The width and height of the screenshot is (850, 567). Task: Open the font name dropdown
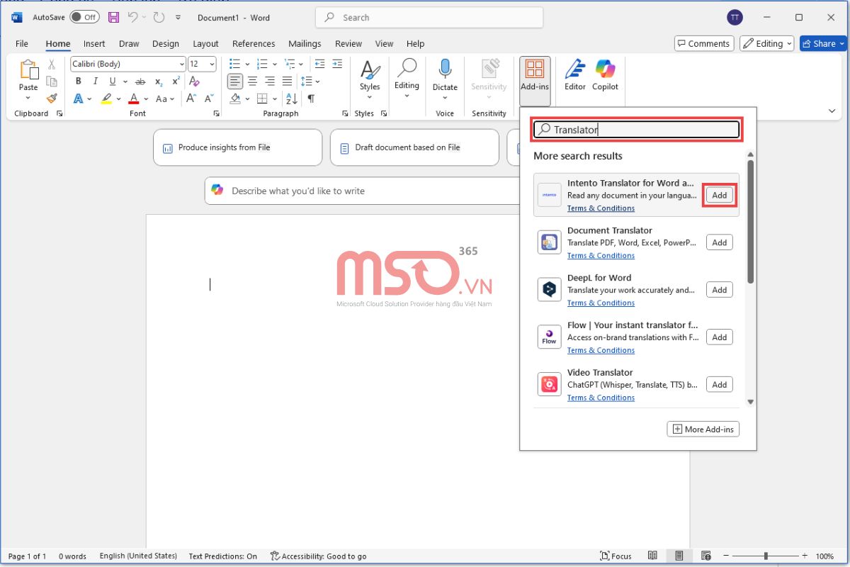click(182, 64)
